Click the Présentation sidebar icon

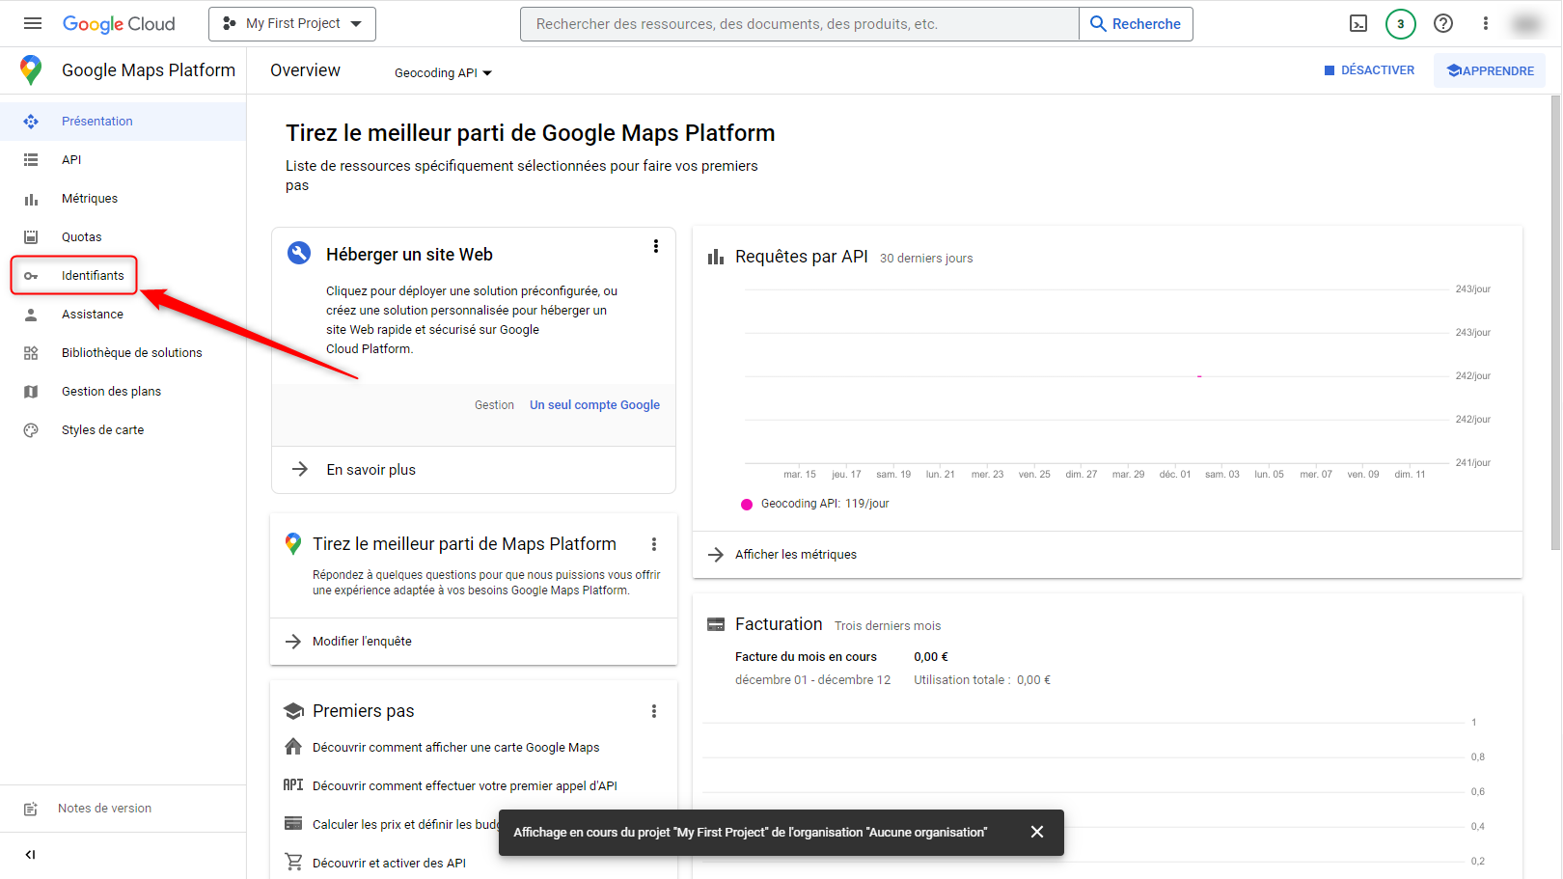(31, 122)
